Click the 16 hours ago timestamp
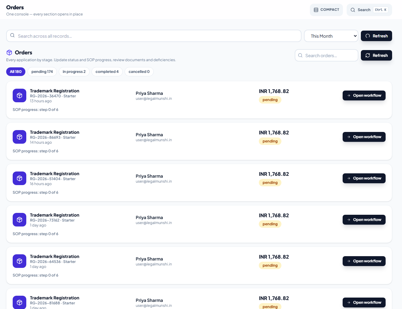402x309 pixels. coord(41,184)
